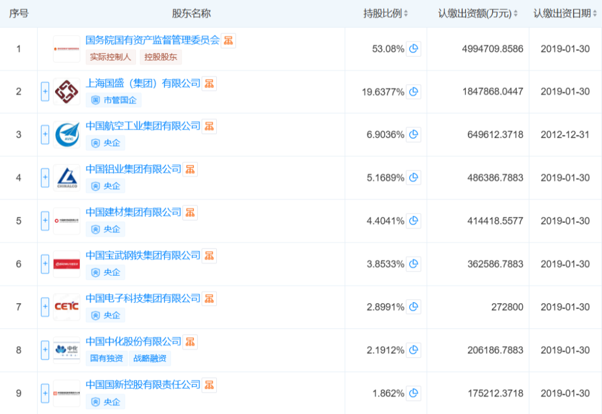Image resolution: width=602 pixels, height=414 pixels.
Task: Expand row 3 中国航空工业集团 details
Action: pyautogui.click(x=45, y=135)
